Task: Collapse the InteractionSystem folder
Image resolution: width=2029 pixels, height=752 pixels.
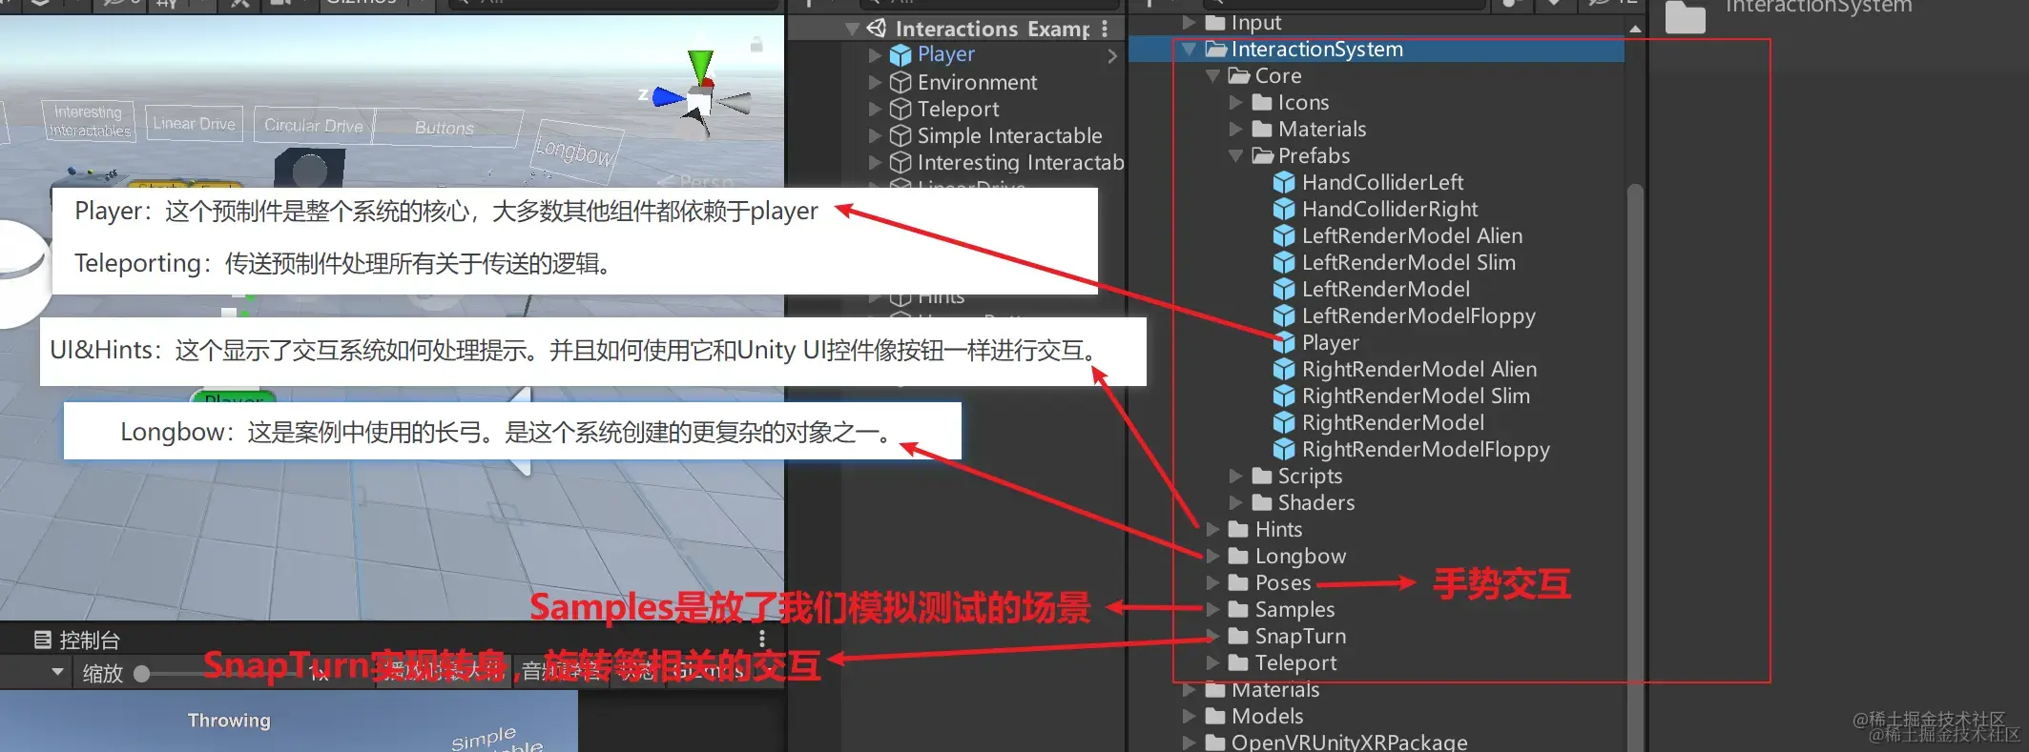Action: (x=1189, y=49)
